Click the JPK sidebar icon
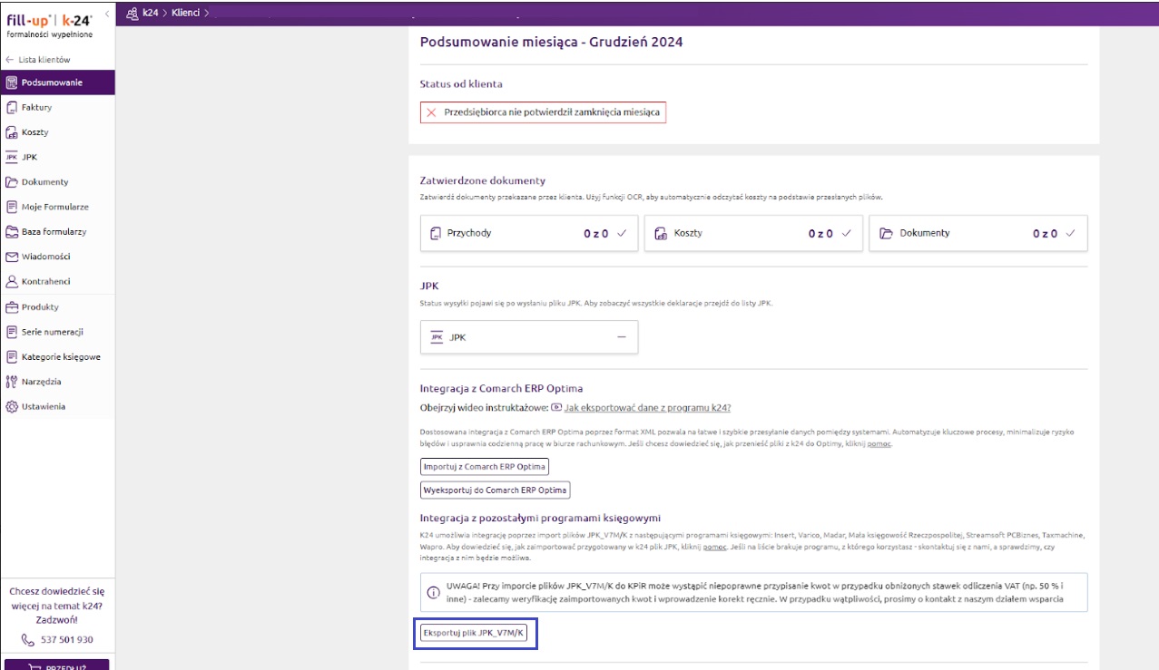The image size is (1159, 670). [12, 157]
